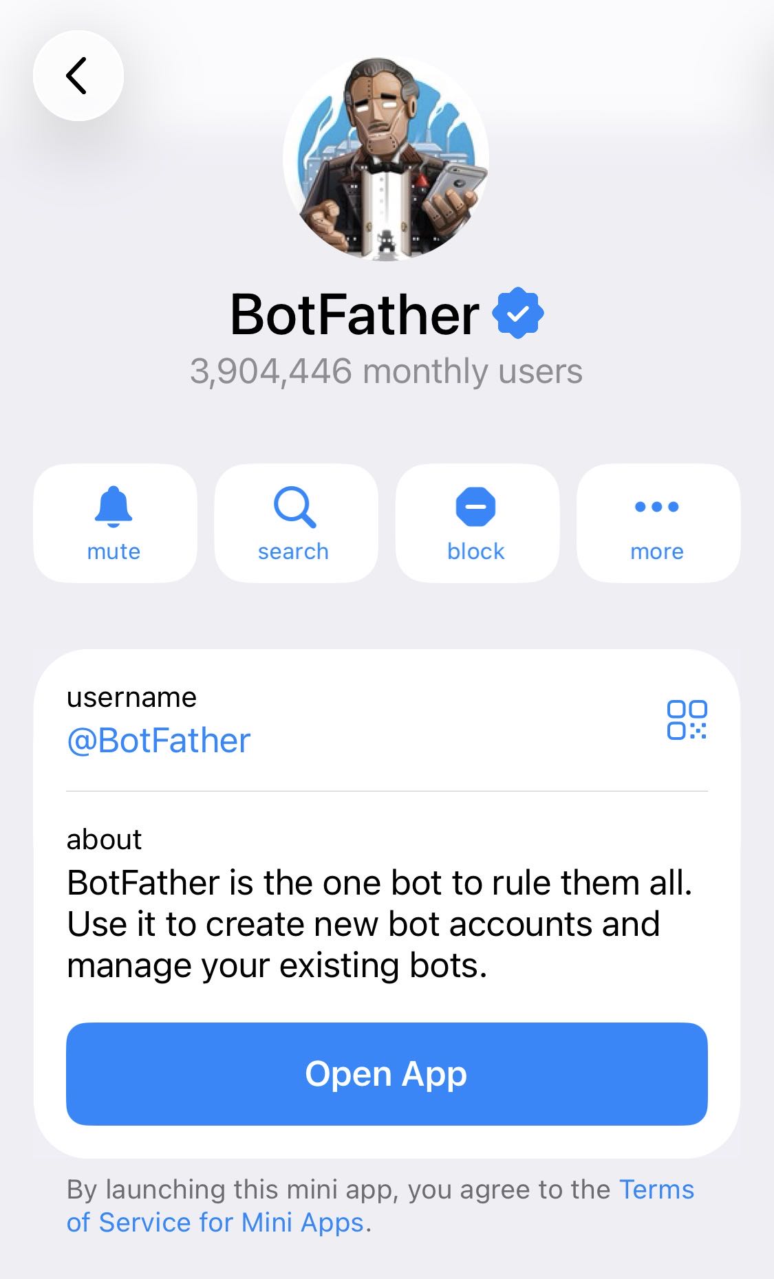Tap the 'username' field label
The width and height of the screenshot is (774, 1279).
[x=131, y=697]
